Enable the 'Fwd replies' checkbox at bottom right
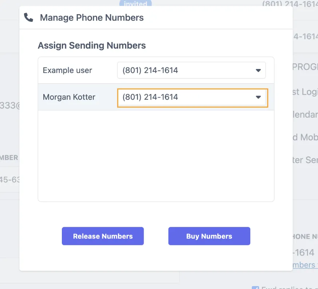 (256, 287)
